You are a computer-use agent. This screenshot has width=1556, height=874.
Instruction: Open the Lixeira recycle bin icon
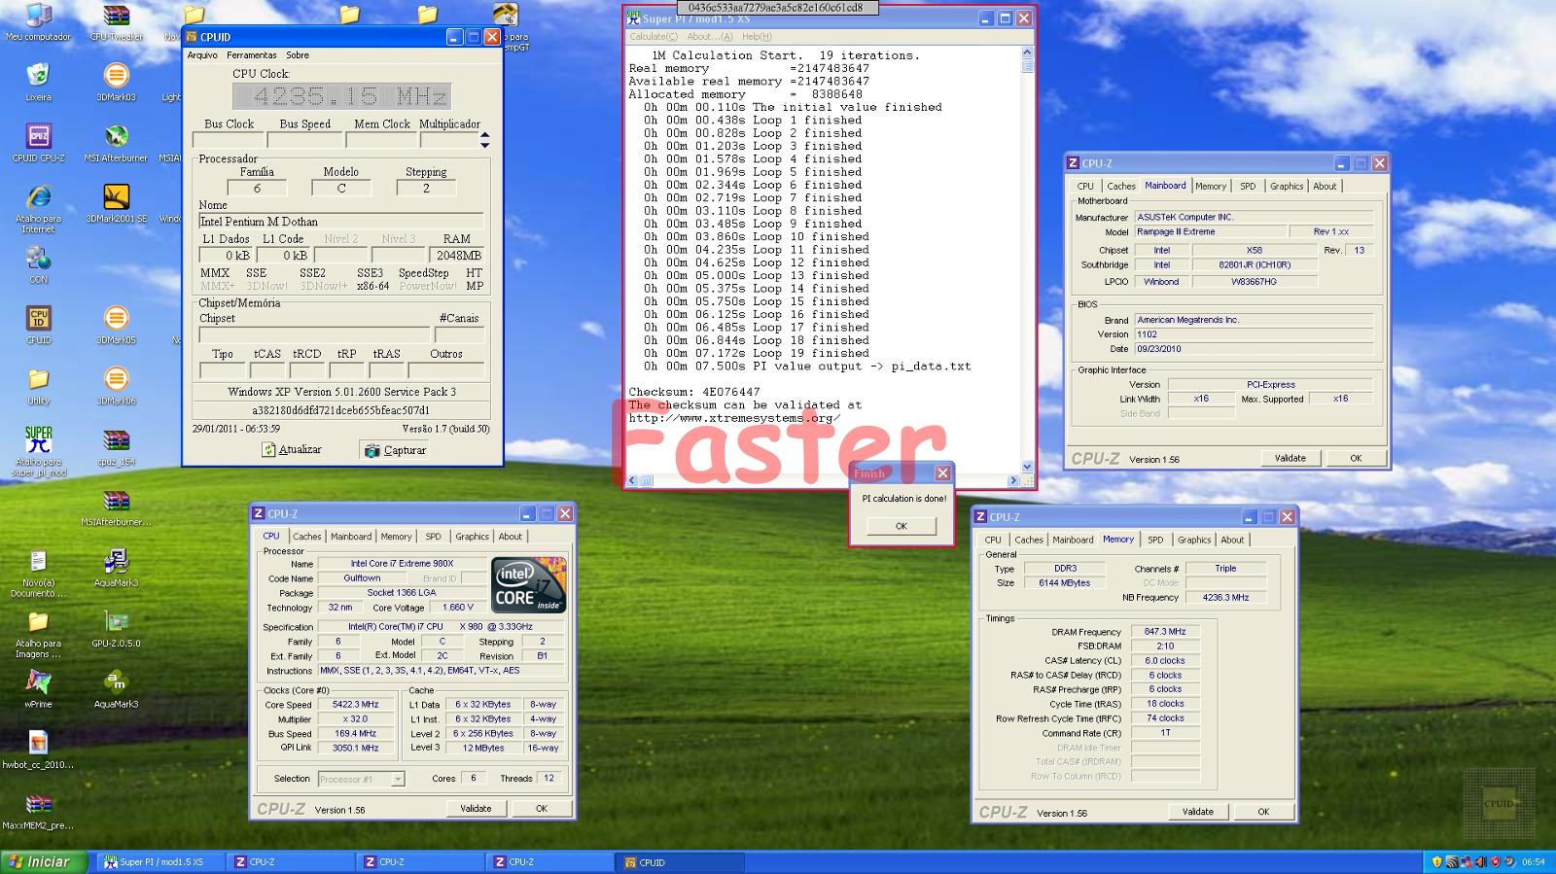pyautogui.click(x=38, y=83)
